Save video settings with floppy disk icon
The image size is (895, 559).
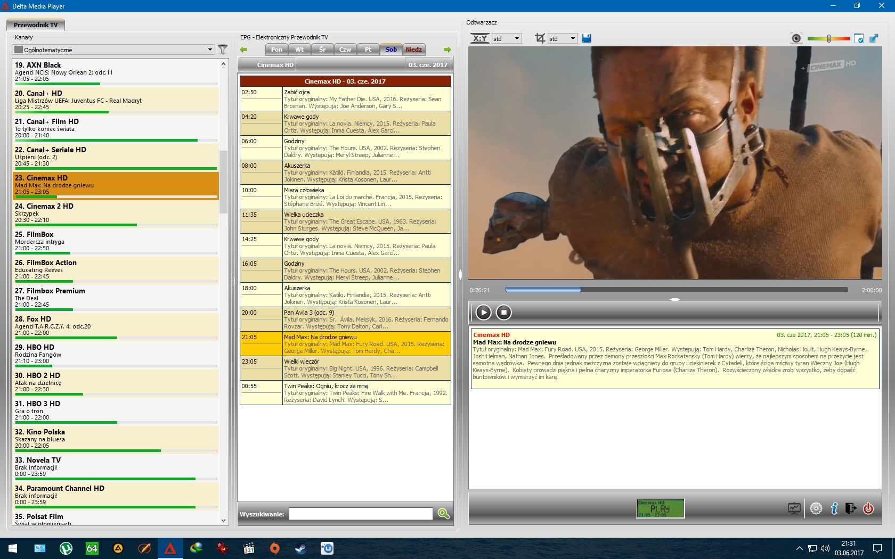point(587,38)
